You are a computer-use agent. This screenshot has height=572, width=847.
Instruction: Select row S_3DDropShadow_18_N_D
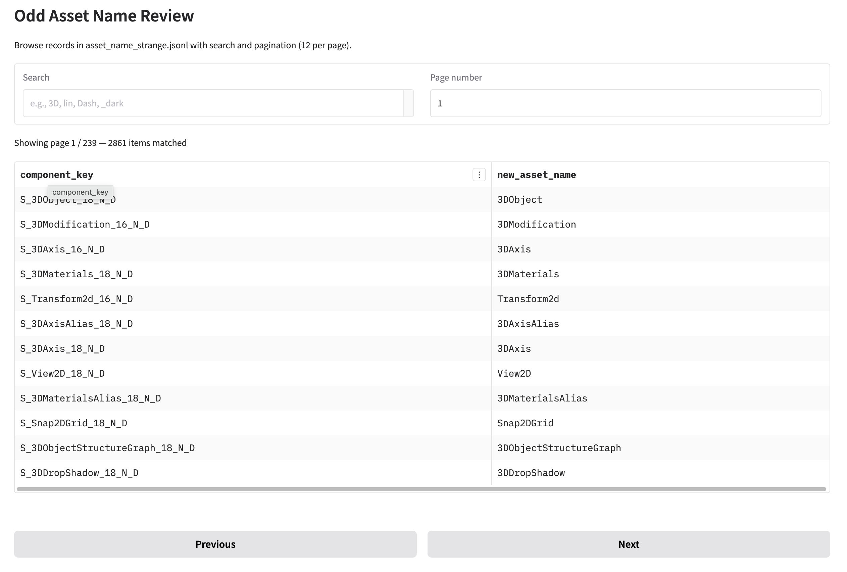pyautogui.click(x=146, y=473)
